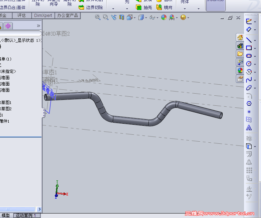Expand the Smart Dimension dropdown arrow

255,30
